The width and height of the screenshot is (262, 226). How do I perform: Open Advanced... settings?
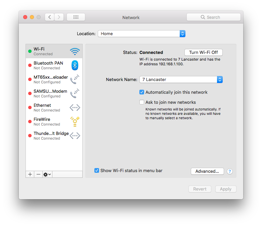207,171
